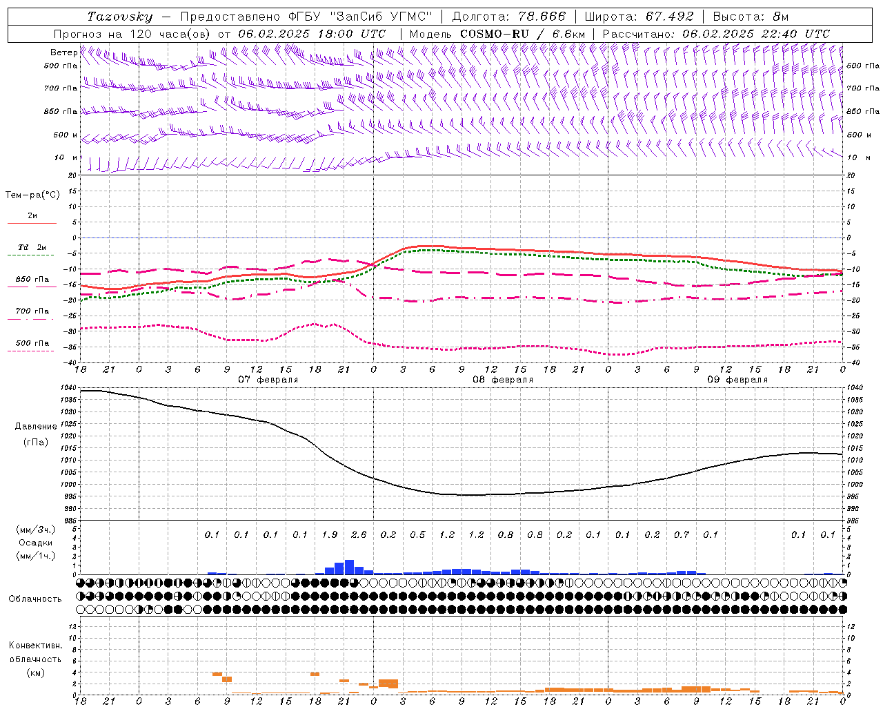Click the Модель COSMO-RU / 6.6км label
Image resolution: width=883 pixels, height=707 pixels.
tap(497, 34)
